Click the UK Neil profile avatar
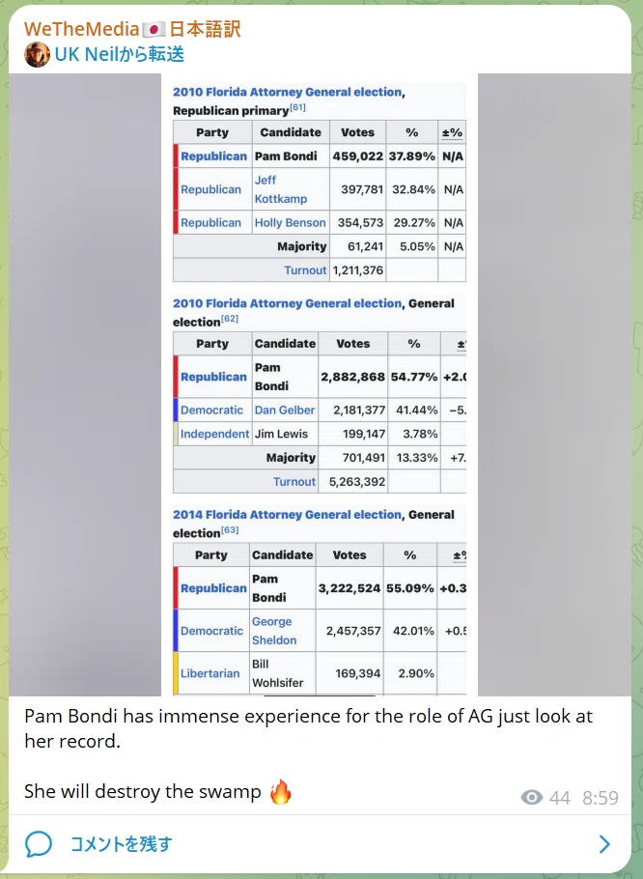The image size is (643, 879). click(x=37, y=54)
